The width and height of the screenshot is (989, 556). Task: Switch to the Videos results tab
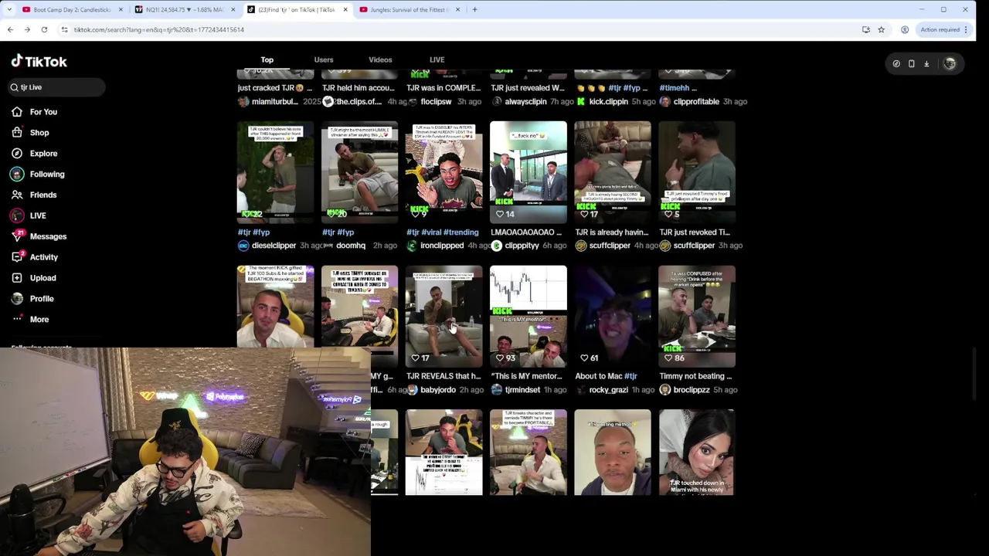click(380, 59)
